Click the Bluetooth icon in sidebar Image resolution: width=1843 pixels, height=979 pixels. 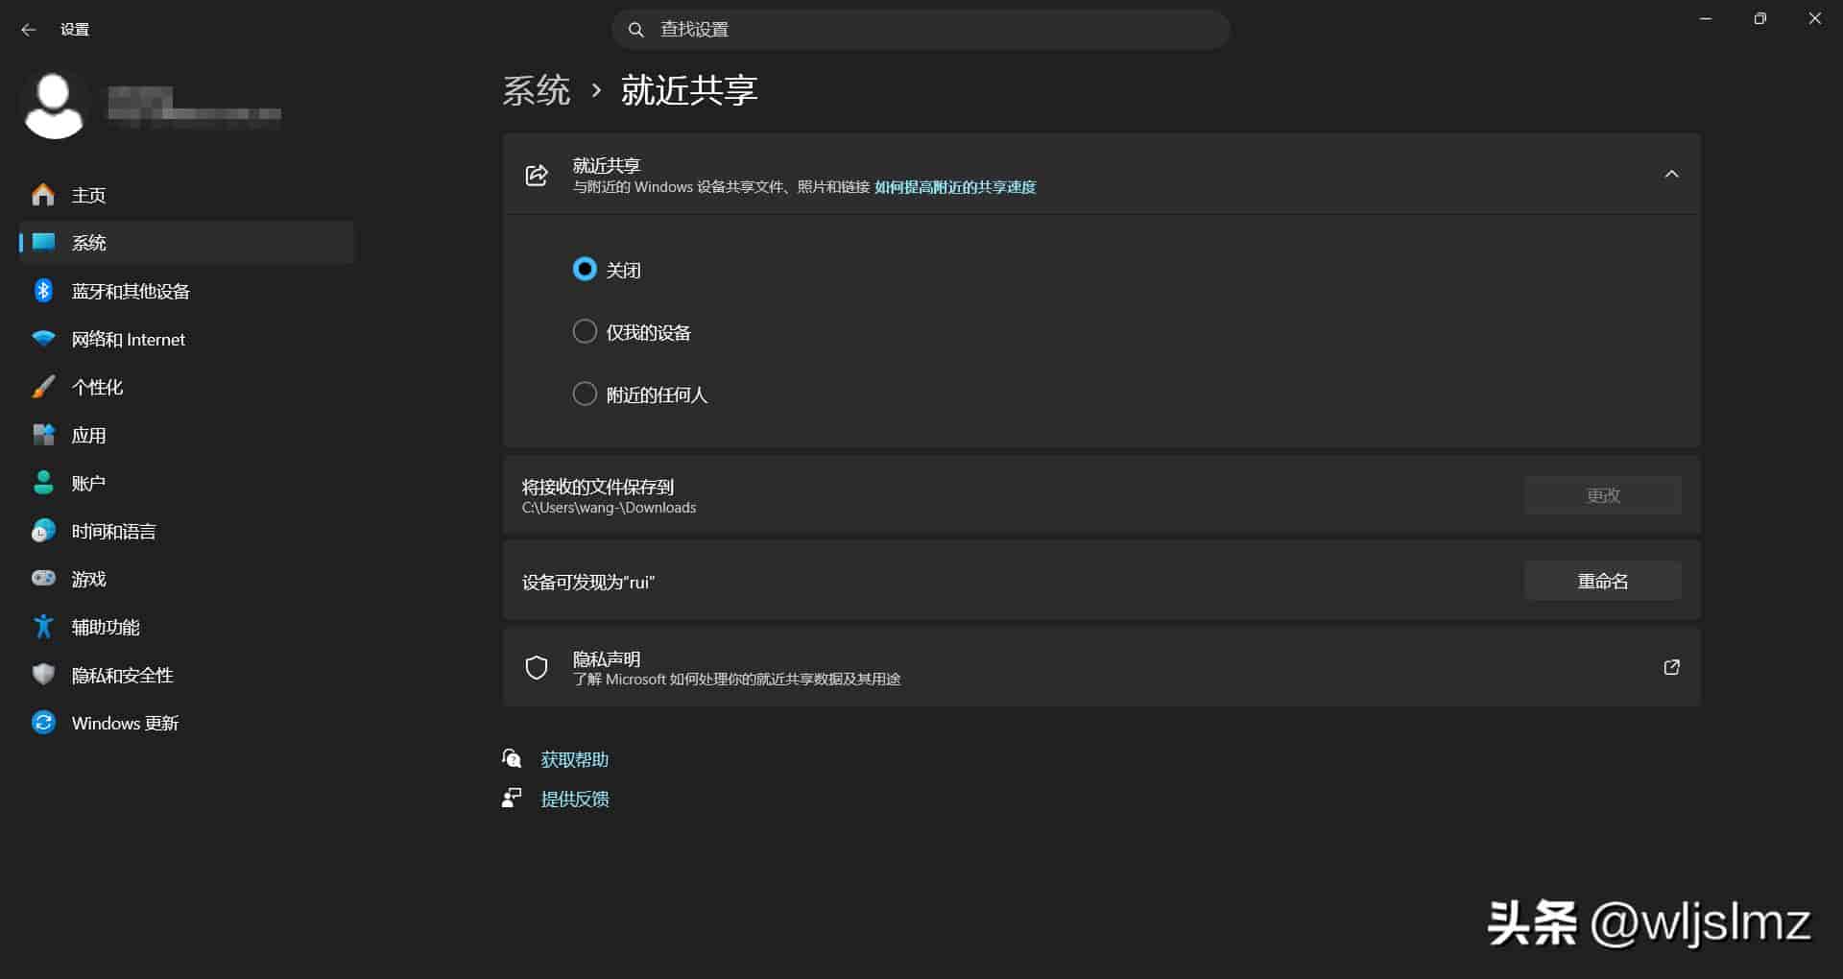tap(43, 291)
